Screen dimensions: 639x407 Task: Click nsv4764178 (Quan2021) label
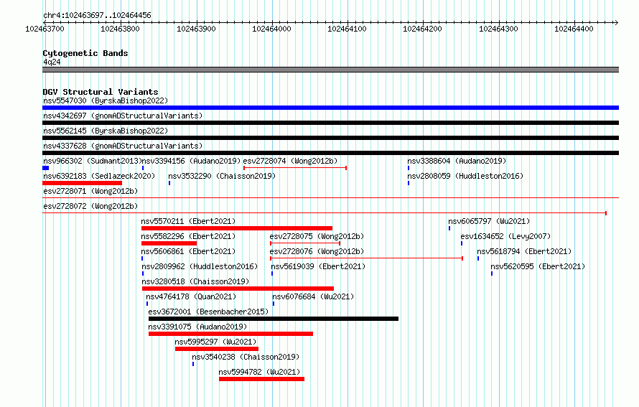191,296
